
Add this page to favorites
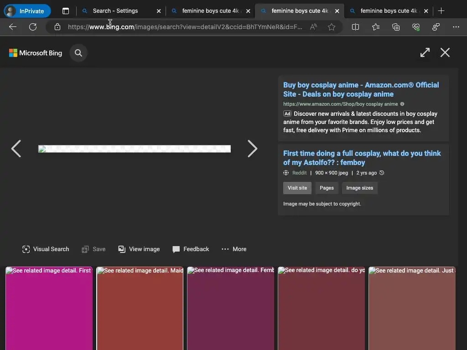coord(332,27)
